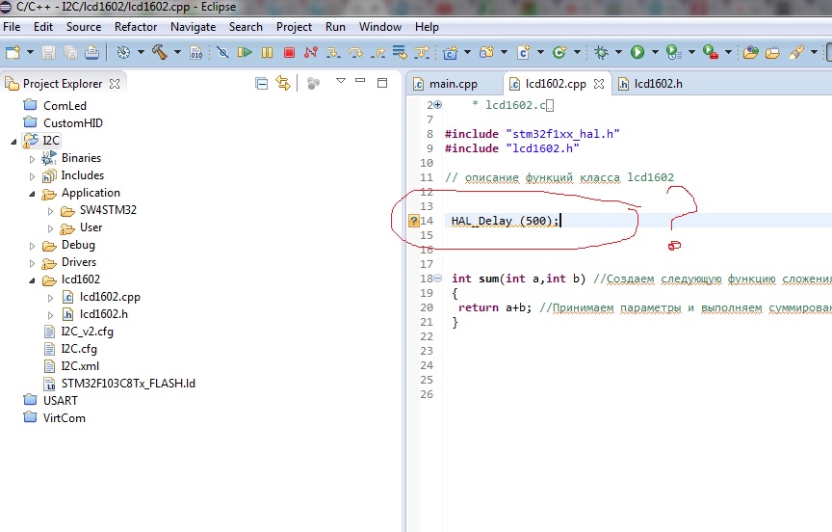
Task: Collapse function sum fold marker at line 18
Action: coord(438,279)
